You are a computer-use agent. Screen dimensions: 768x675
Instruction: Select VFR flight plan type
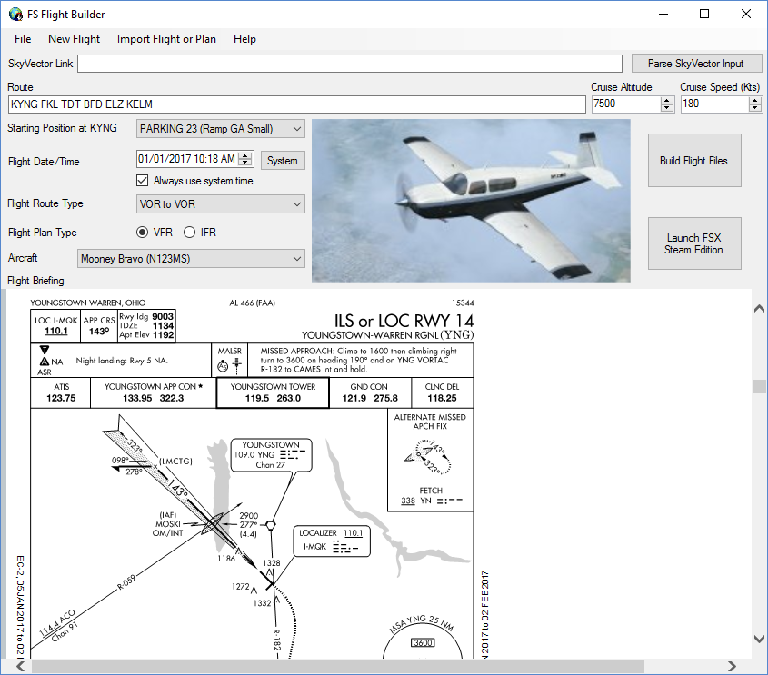pyautogui.click(x=142, y=233)
